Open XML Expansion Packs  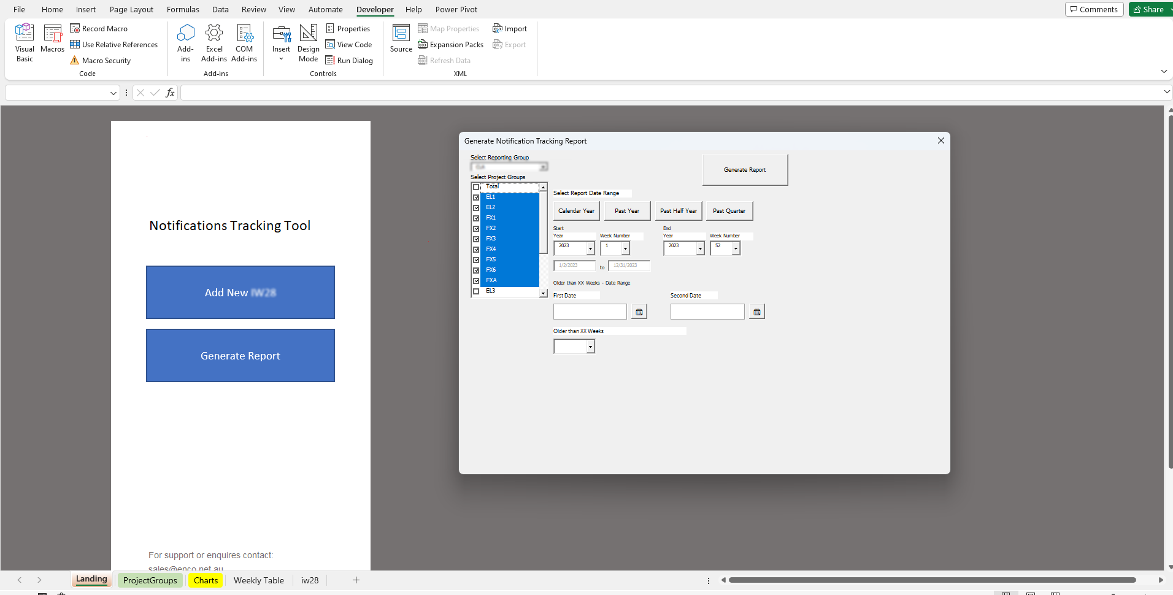click(x=450, y=45)
